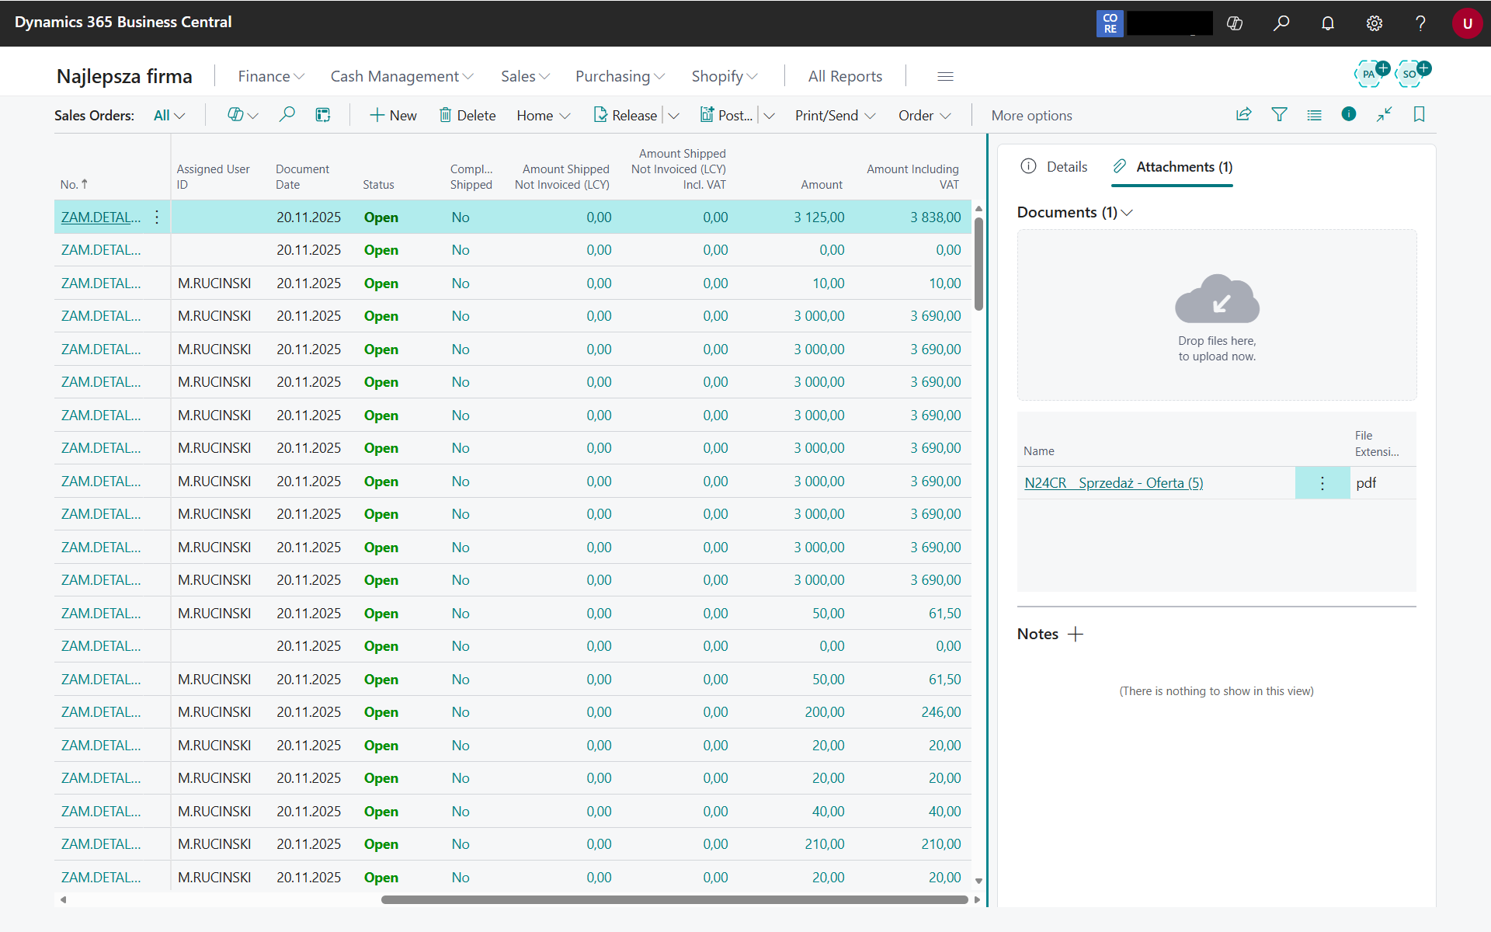Click the New sales order button
Image resolution: width=1491 pixels, height=932 pixels.
(x=393, y=116)
